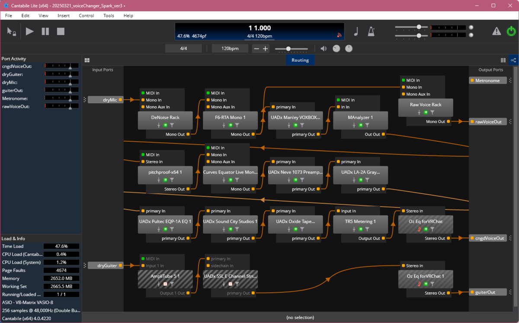The image size is (519, 323).
Task: Open the metronome icon in the toolbar
Action: [371, 32]
